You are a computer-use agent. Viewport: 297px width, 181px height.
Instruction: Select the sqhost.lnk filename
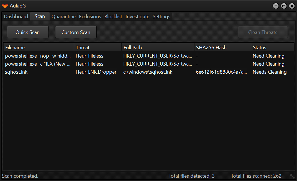point(16,72)
